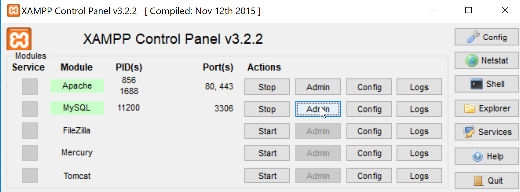
Task: Toggle the Tomcat service checkbox
Action: 30,175
